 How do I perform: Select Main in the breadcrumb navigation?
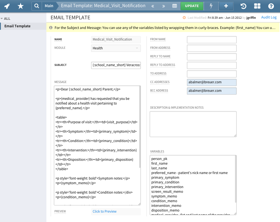click(x=49, y=6)
